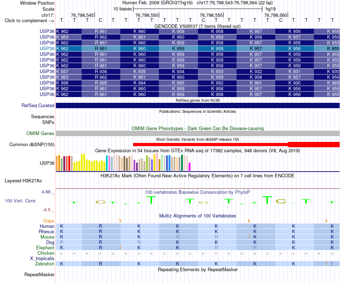This screenshot has height=283, width=340.
Task: Click the '10 bases' scale label
Action: [122, 9]
